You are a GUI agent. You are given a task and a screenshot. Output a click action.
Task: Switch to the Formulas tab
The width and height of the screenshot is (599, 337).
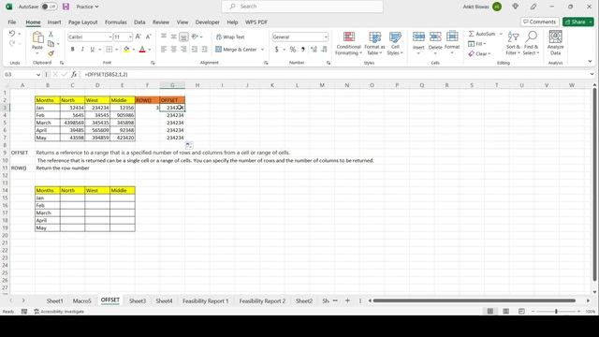pos(116,22)
